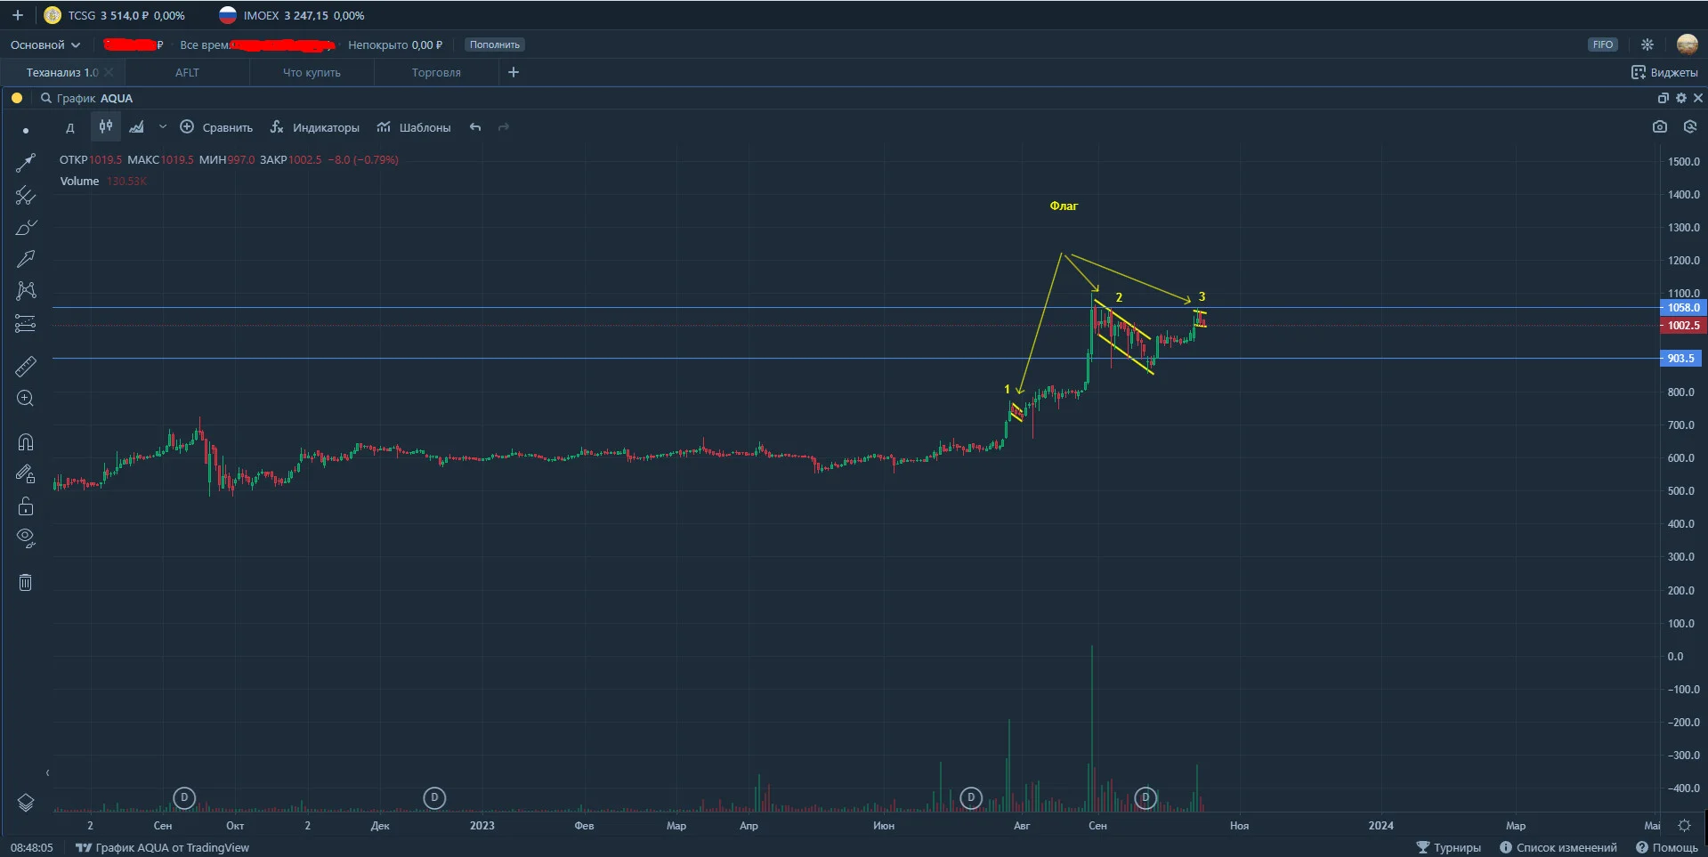The height and width of the screenshot is (857, 1708).
Task: Take a chart snapshot with camera icon
Action: pyautogui.click(x=1659, y=127)
